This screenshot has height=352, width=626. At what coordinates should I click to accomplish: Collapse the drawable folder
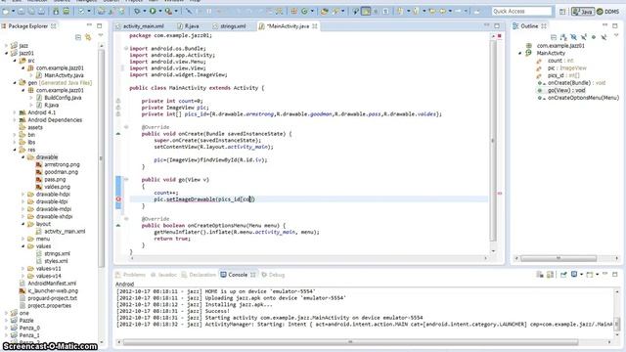point(22,157)
